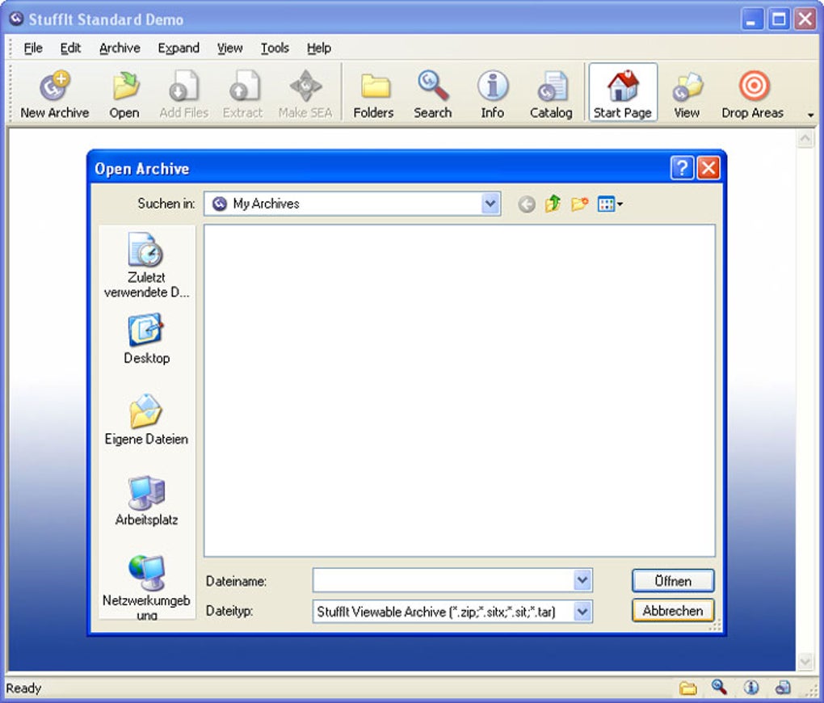Click the Add Files toolbar icon
The height and width of the screenshot is (703, 824).
pos(184,94)
